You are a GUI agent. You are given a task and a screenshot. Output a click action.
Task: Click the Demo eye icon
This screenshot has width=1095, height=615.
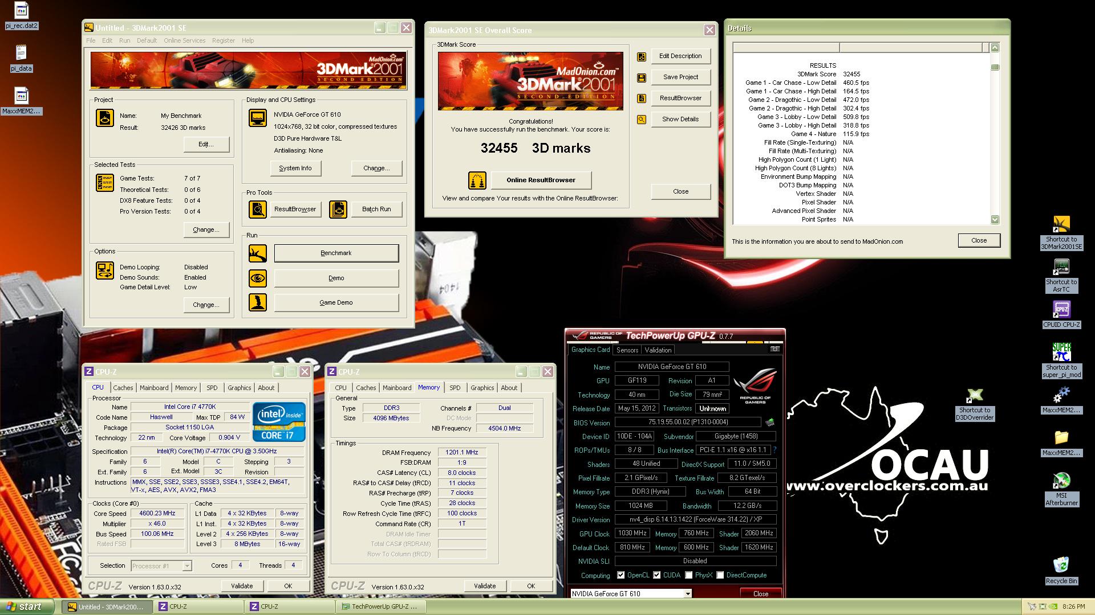[x=258, y=278]
